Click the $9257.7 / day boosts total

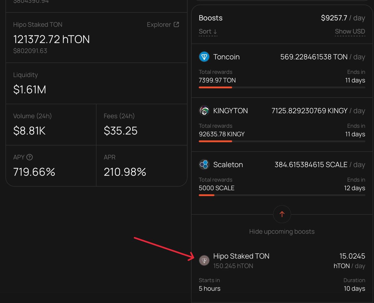343,18
